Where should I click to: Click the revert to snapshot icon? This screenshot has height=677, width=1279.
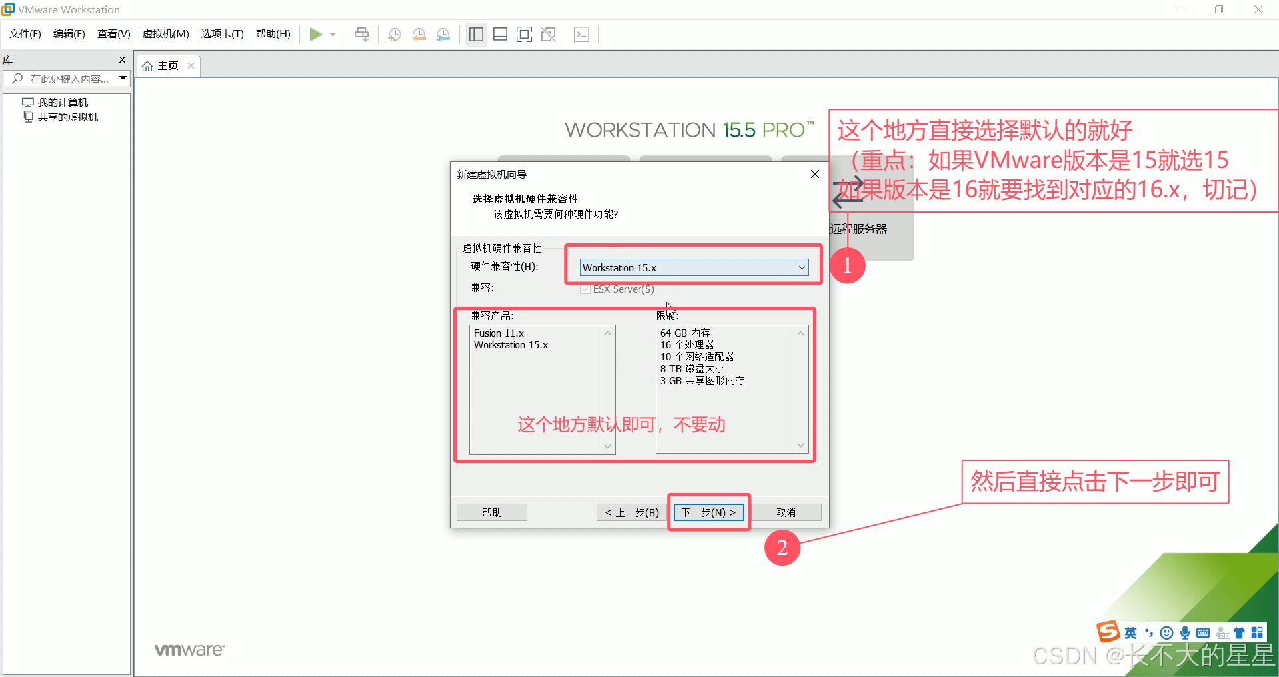coord(419,35)
